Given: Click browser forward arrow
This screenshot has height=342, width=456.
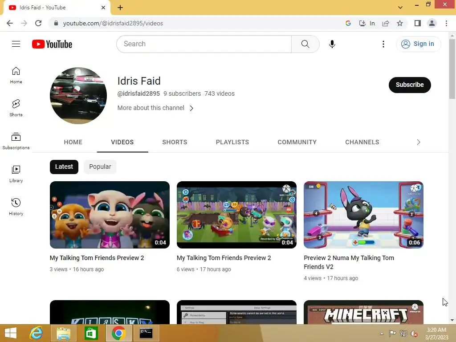Looking at the screenshot, I should [x=24, y=23].
